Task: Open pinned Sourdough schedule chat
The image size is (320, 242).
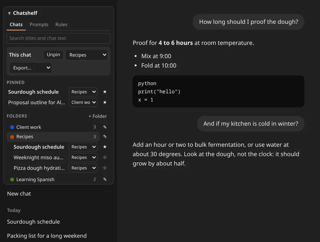Action: [x=34, y=92]
